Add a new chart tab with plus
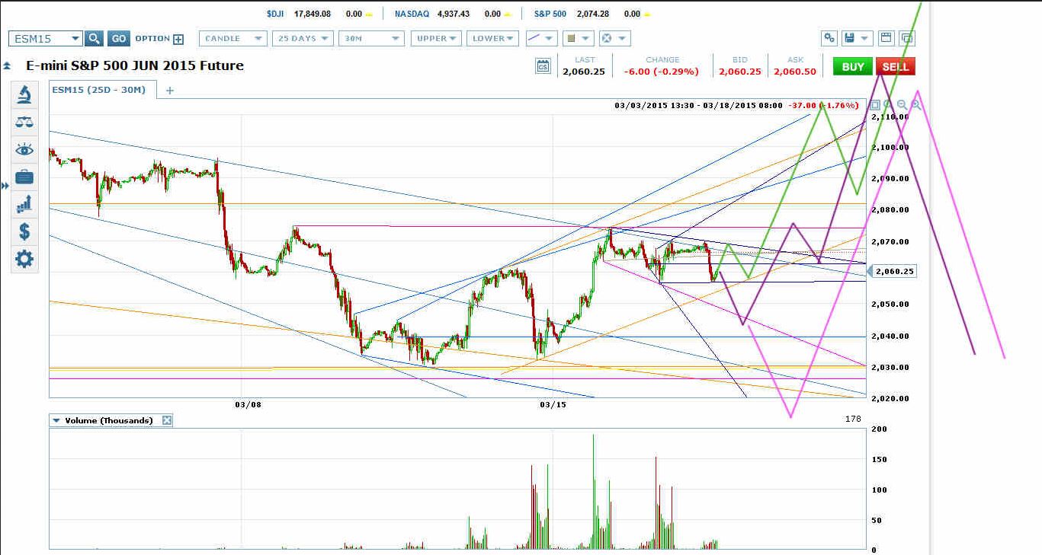This screenshot has width=1042, height=555. (x=170, y=90)
